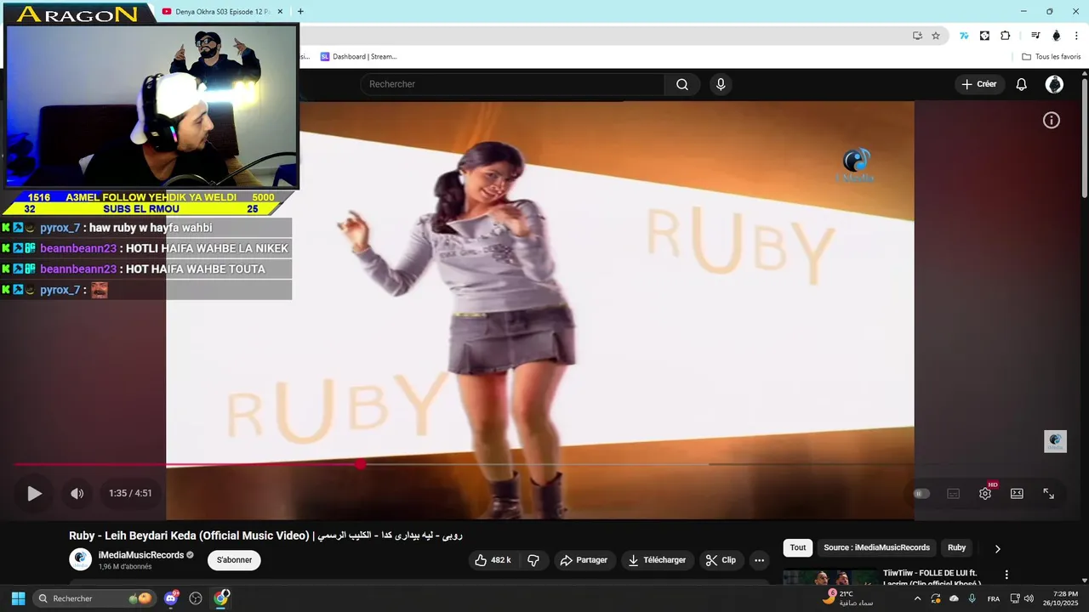
Task: Like the video with 482 k
Action: (x=493, y=560)
